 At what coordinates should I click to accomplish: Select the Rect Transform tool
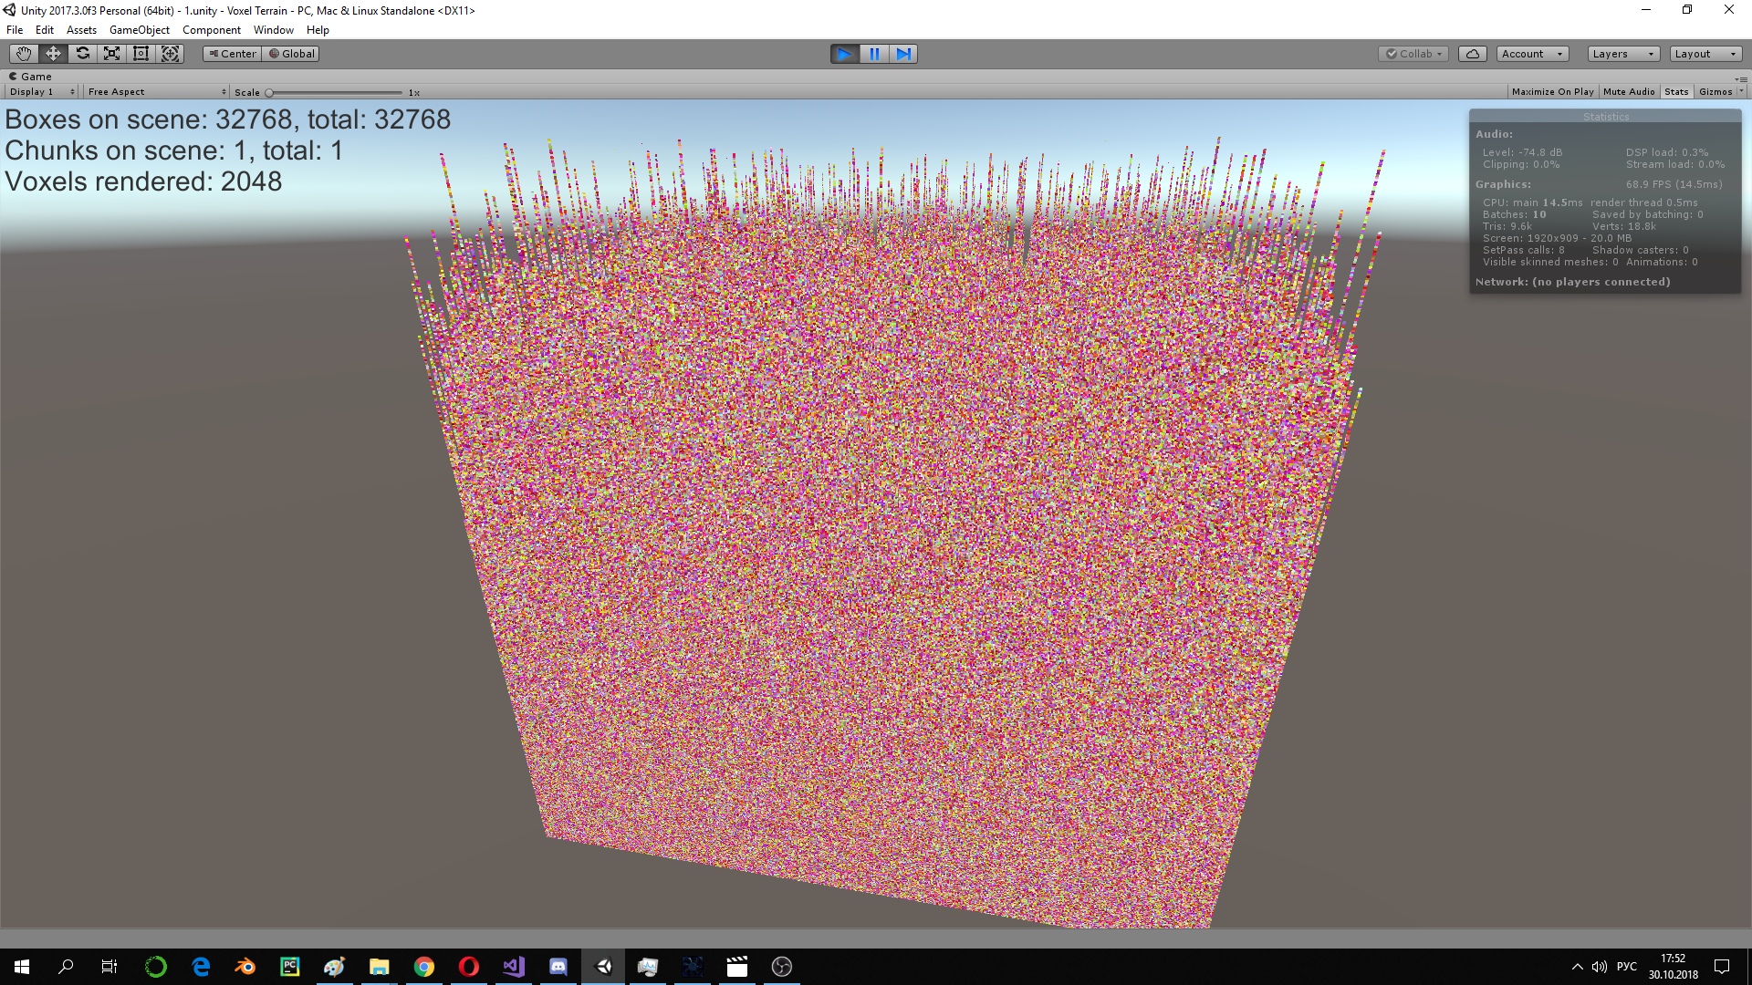pyautogui.click(x=141, y=53)
